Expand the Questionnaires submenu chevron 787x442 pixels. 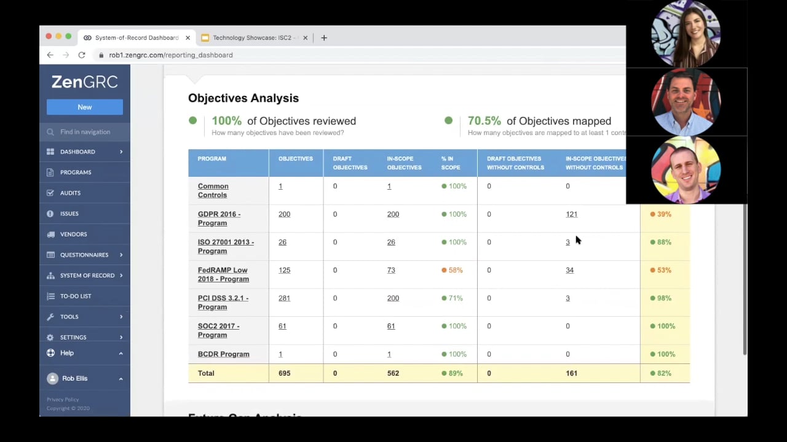pyautogui.click(x=121, y=255)
